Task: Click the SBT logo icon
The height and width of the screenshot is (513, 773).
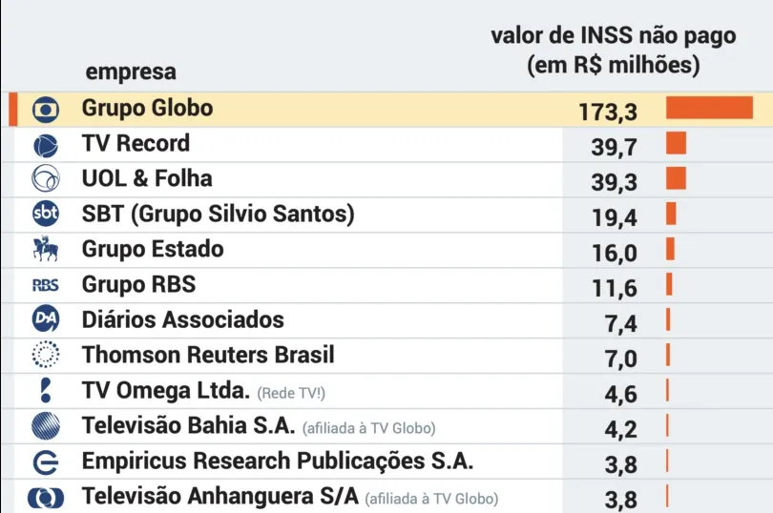Action: click(46, 214)
